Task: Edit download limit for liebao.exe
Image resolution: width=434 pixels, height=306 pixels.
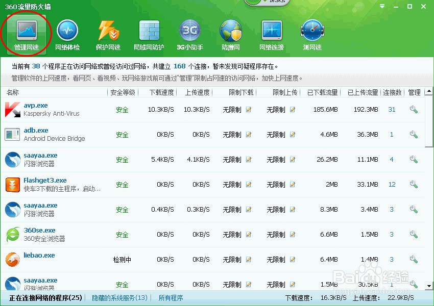Action: point(249,259)
